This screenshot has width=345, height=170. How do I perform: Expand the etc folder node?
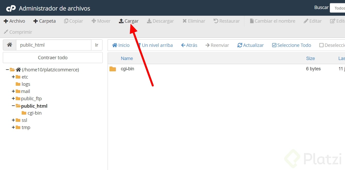13,77
